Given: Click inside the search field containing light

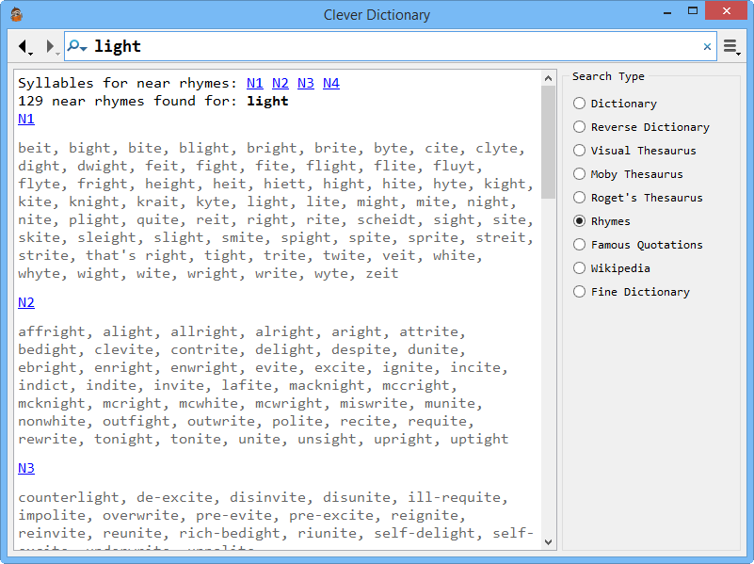Looking at the screenshot, I should pos(391,47).
